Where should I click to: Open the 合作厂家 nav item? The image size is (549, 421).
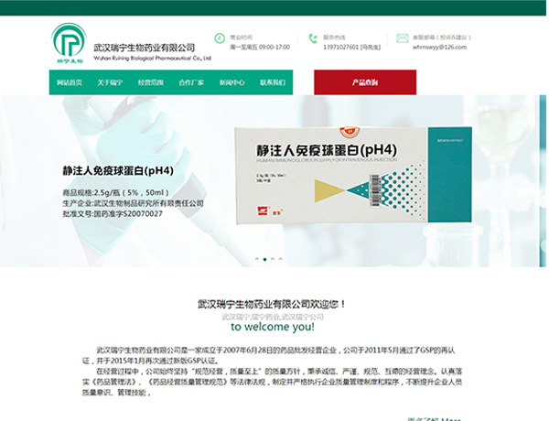(x=191, y=82)
